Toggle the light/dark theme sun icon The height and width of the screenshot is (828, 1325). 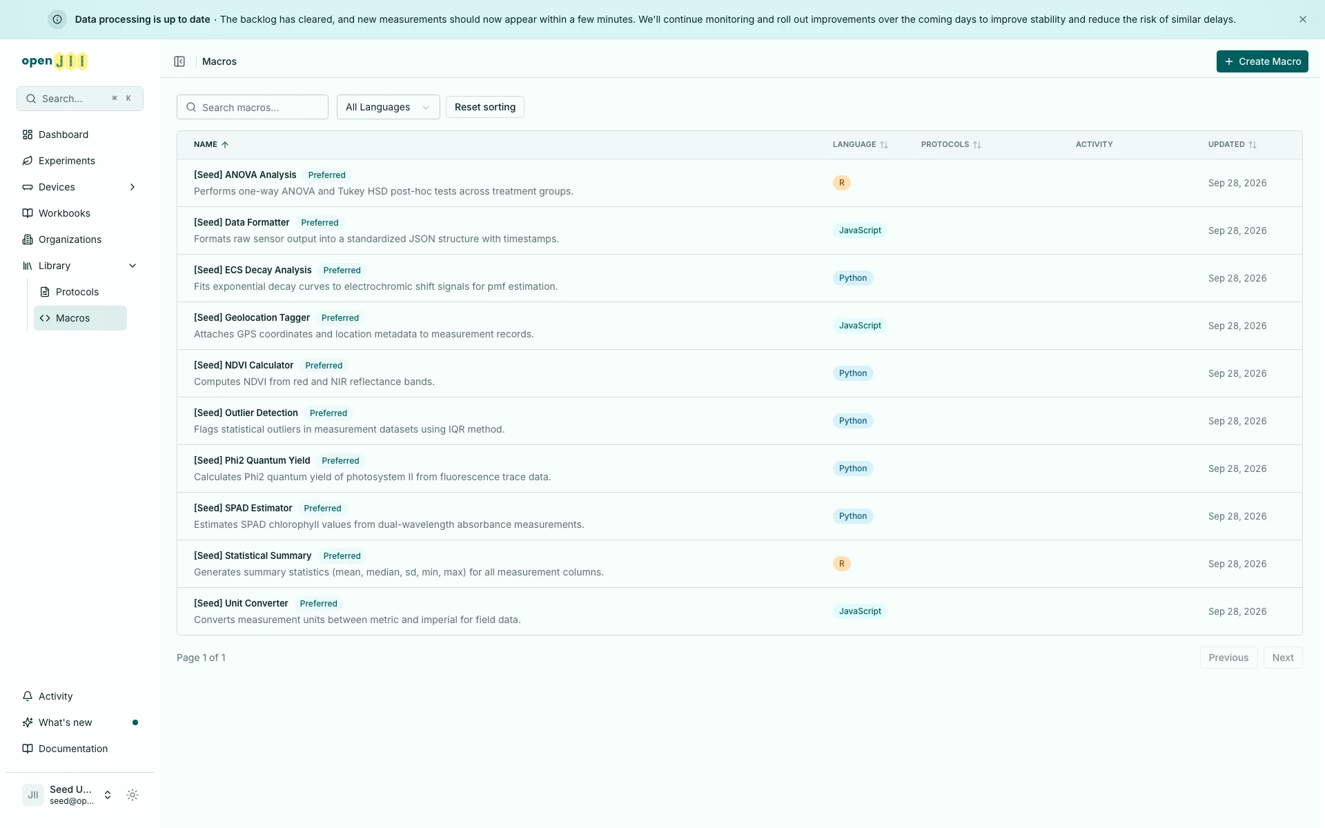(132, 795)
